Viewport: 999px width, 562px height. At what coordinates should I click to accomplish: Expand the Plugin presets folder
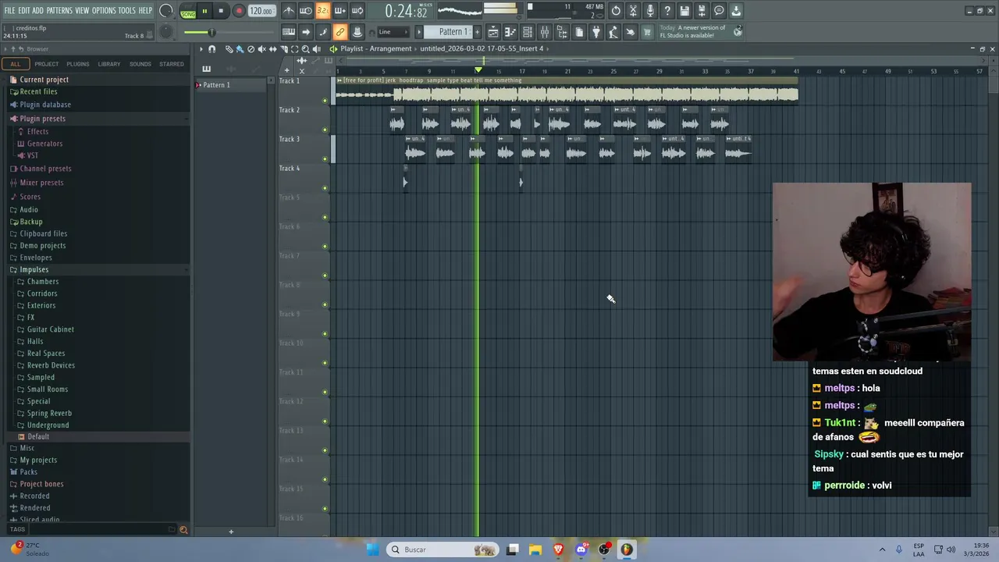pos(42,119)
